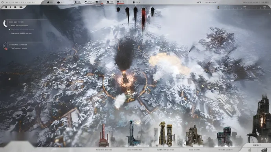Image resolution: width=271 pixels, height=152 pixels.
Task: Open the bar chart icon at bottom right
Action: pos(249,150)
